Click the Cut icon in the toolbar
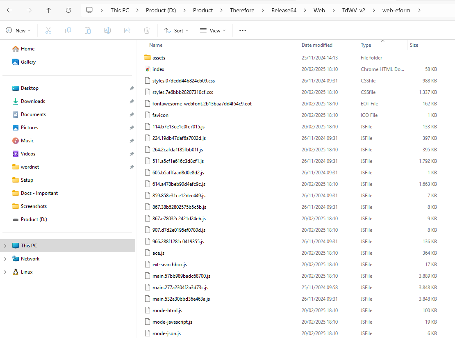 point(48,30)
